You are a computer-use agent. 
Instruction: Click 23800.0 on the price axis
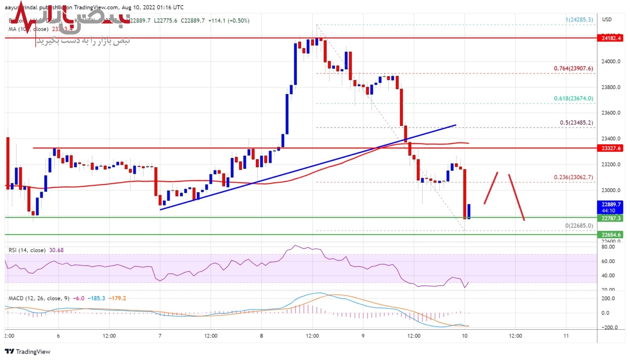(x=611, y=87)
